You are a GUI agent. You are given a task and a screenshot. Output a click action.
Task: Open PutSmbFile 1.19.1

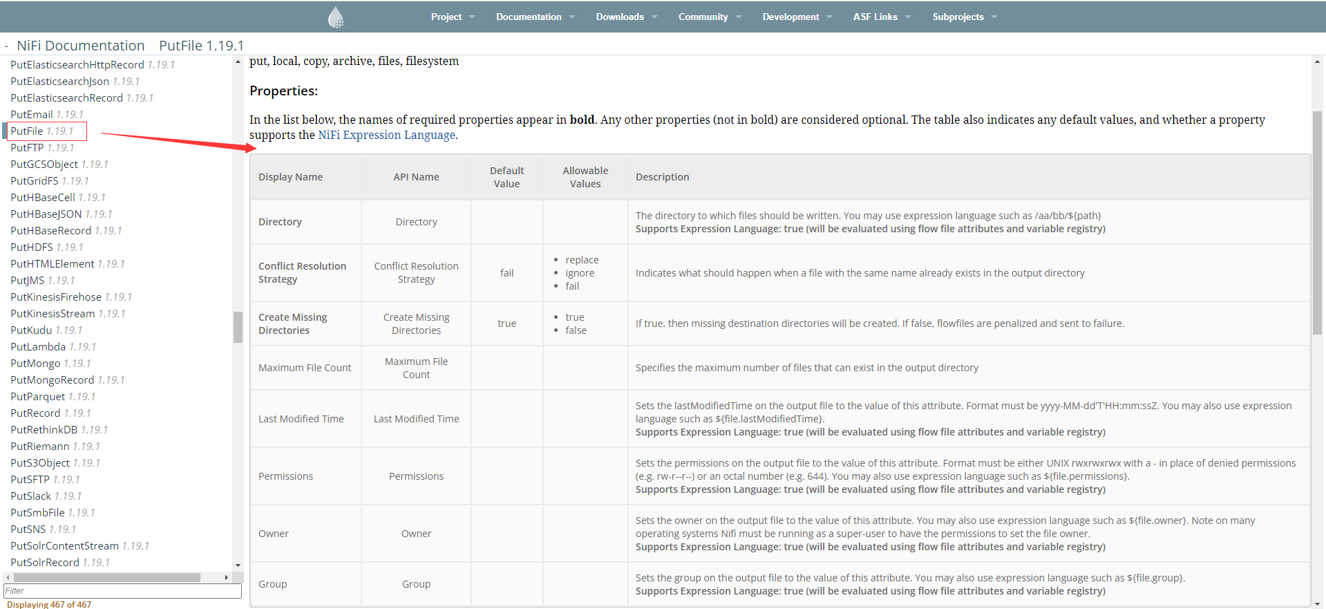53,513
